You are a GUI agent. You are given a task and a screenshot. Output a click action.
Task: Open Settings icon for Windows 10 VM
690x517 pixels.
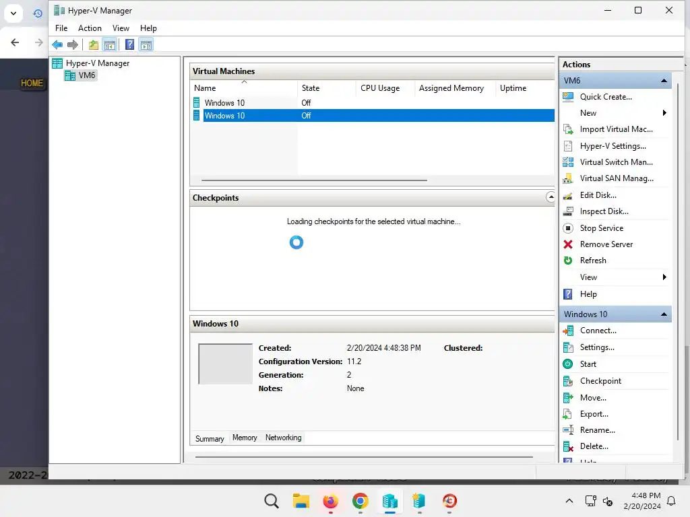point(568,347)
